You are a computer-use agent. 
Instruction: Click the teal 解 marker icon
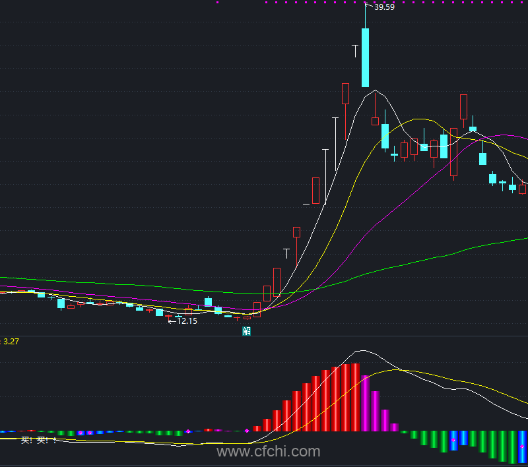246,331
